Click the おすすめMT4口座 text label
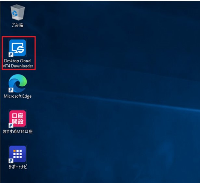 pos(18,132)
